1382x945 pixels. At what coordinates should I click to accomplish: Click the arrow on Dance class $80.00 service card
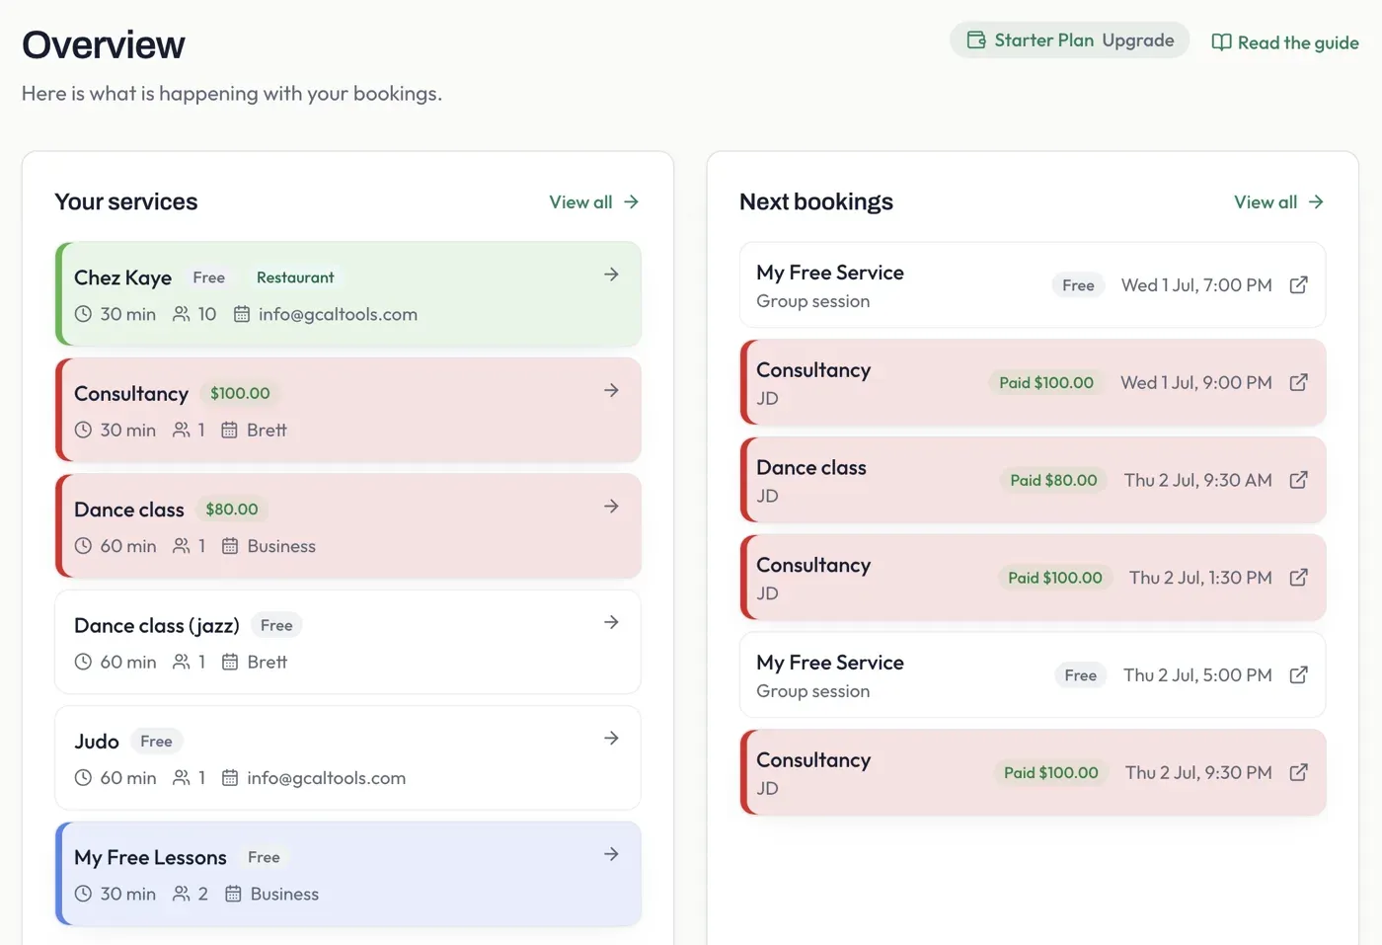coord(611,507)
